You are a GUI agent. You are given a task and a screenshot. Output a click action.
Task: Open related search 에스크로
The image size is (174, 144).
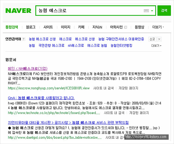pos(65,39)
